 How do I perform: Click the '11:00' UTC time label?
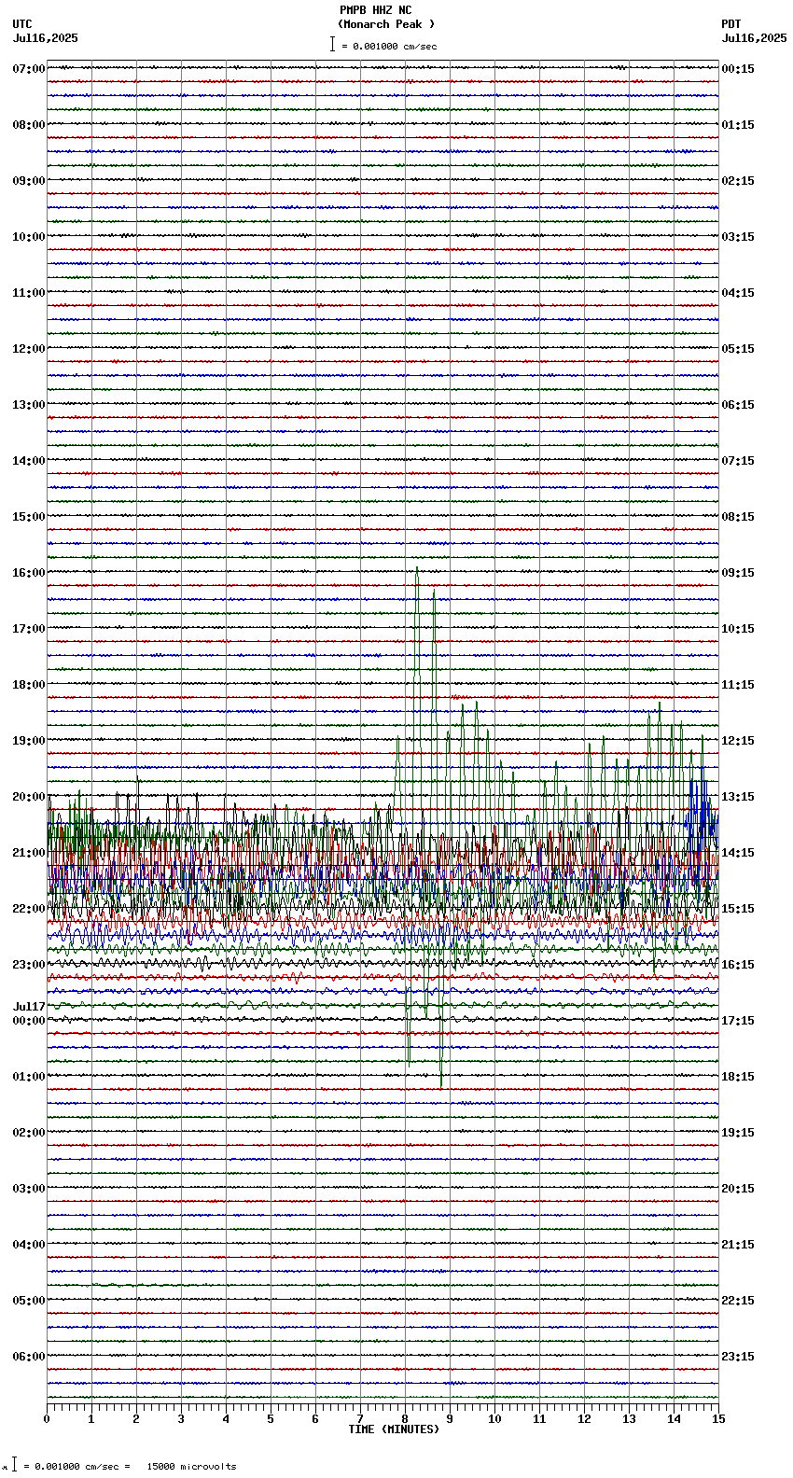(29, 293)
